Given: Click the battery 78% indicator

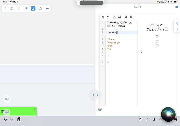Looking at the screenshot, I should coord(173,2).
